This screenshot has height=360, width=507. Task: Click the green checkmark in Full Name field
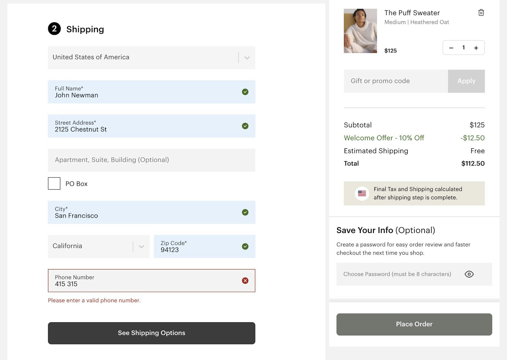coord(245,92)
